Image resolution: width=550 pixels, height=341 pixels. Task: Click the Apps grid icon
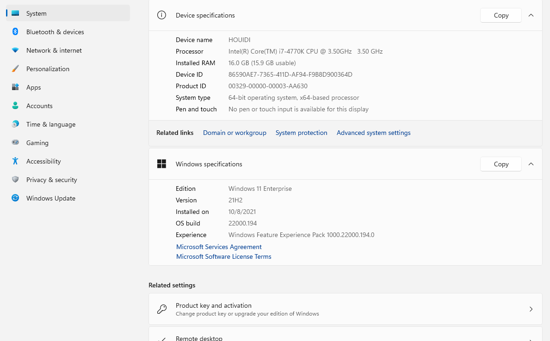[x=15, y=87]
